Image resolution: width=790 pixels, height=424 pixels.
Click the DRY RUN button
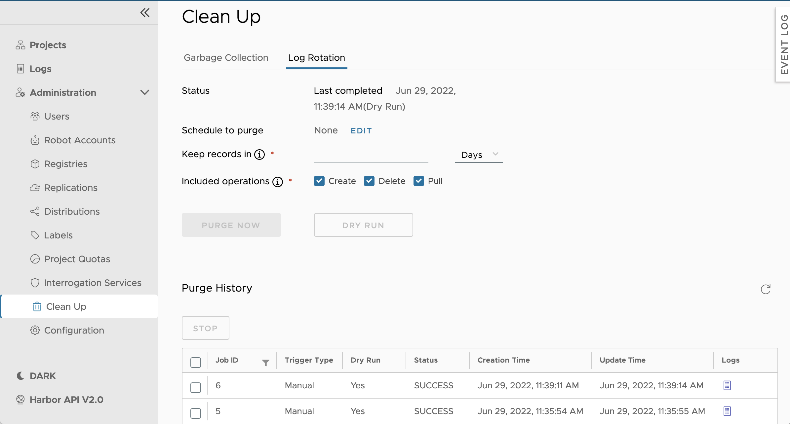(x=363, y=225)
